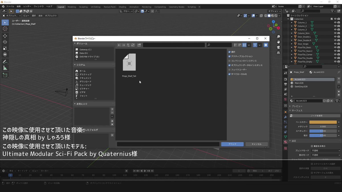Select the Main.028 material slot

point(312,83)
